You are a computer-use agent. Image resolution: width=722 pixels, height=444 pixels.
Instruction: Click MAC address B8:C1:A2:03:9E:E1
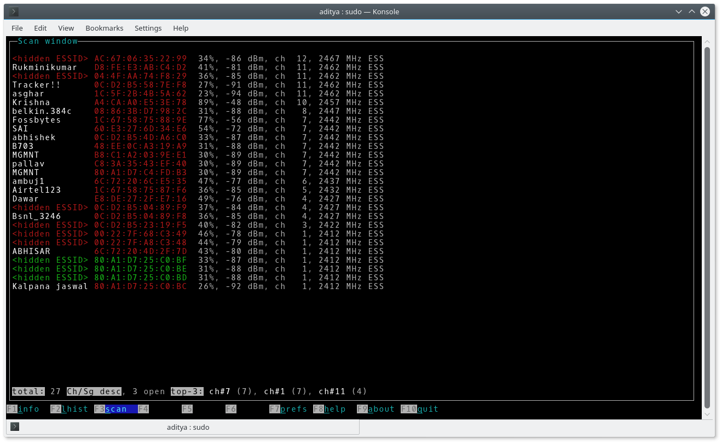pos(141,155)
